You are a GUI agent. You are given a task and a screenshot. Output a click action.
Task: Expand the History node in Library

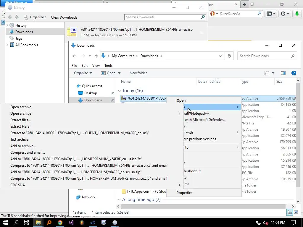(7, 25)
